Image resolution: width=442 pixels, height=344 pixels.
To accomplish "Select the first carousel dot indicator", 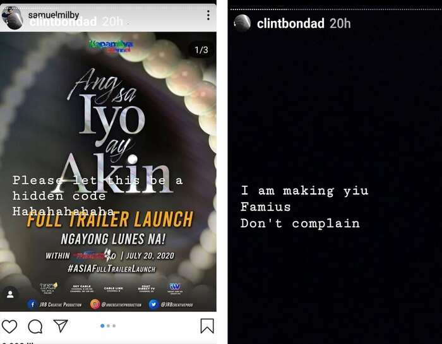I will tap(102, 326).
